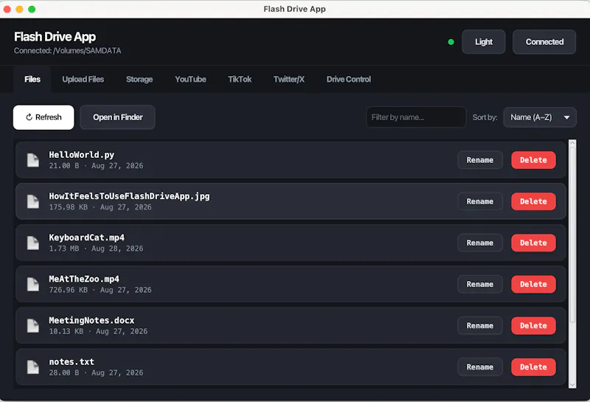The image size is (590, 402).
Task: Rename notes.txt
Action: coord(480,367)
